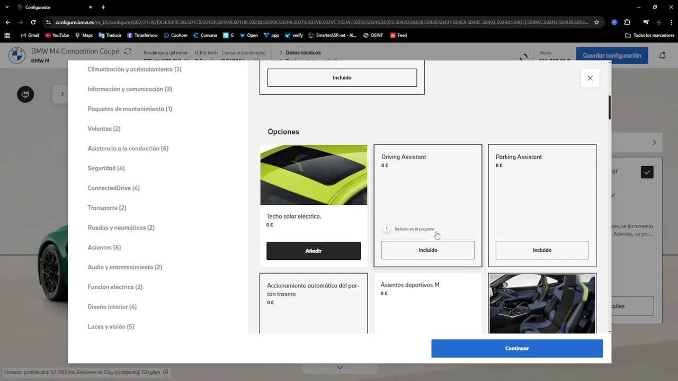Select Luces y visión category
Image resolution: width=678 pixels, height=381 pixels.
[111, 326]
